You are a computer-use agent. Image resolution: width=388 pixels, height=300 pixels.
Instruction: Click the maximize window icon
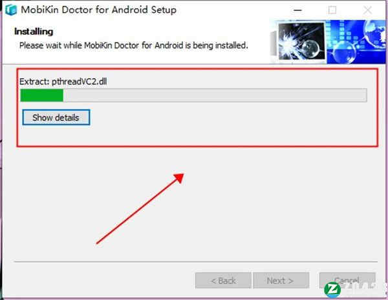[332, 10]
